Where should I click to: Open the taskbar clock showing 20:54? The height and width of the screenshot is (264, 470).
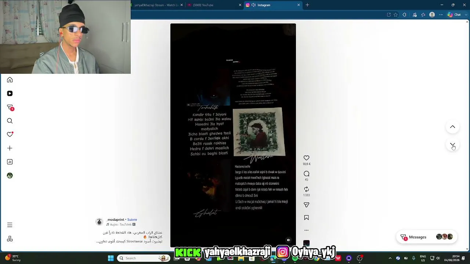click(452, 258)
